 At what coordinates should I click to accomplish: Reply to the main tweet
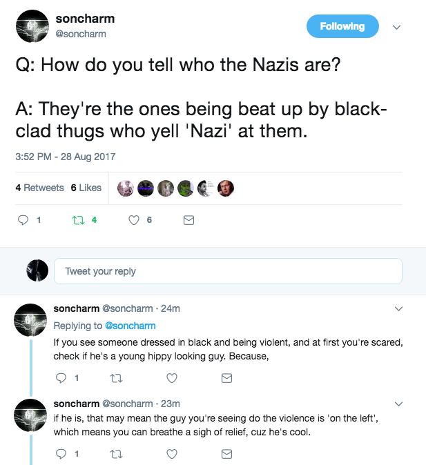(x=23, y=220)
